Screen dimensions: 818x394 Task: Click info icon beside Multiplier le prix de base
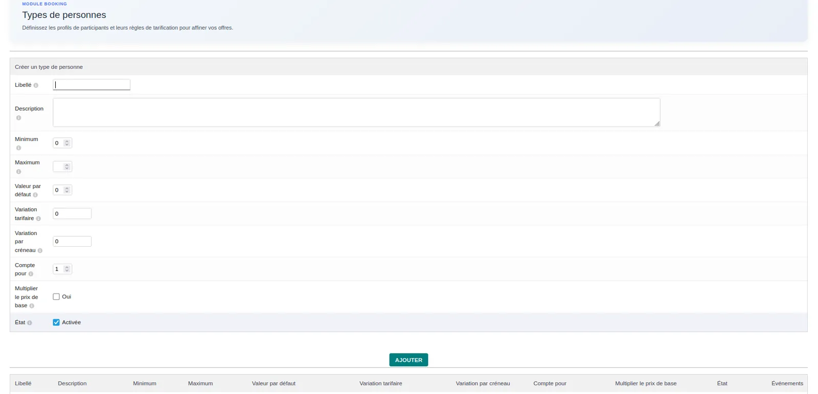(x=32, y=306)
